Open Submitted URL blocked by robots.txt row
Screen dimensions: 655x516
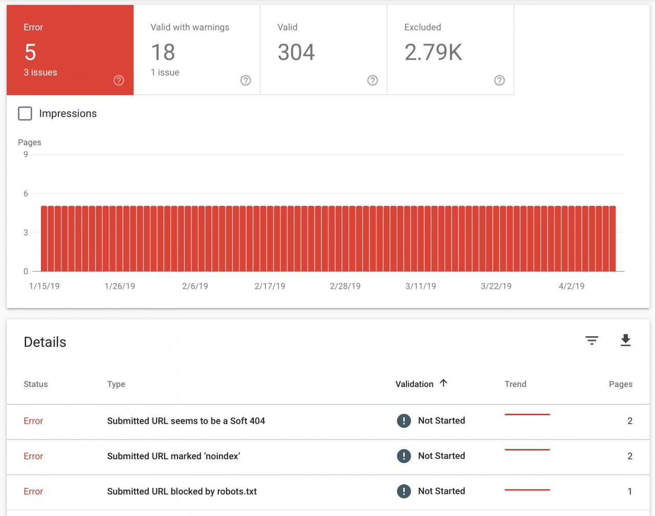tap(182, 491)
